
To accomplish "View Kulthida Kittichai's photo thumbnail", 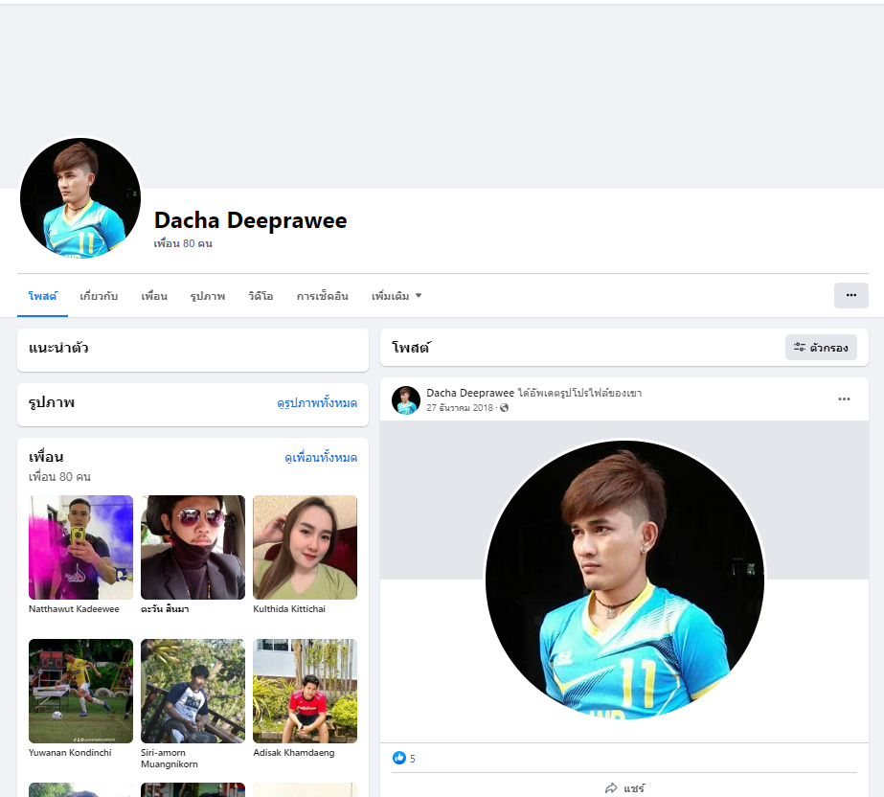I will point(305,547).
